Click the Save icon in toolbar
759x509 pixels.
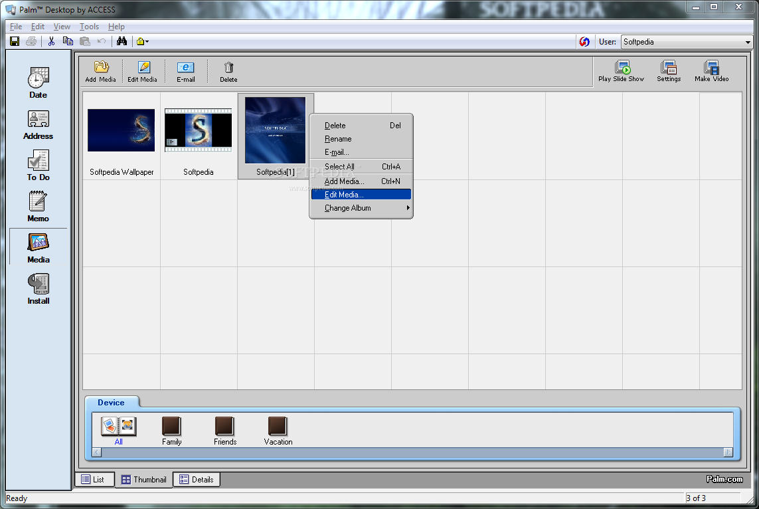[15, 42]
